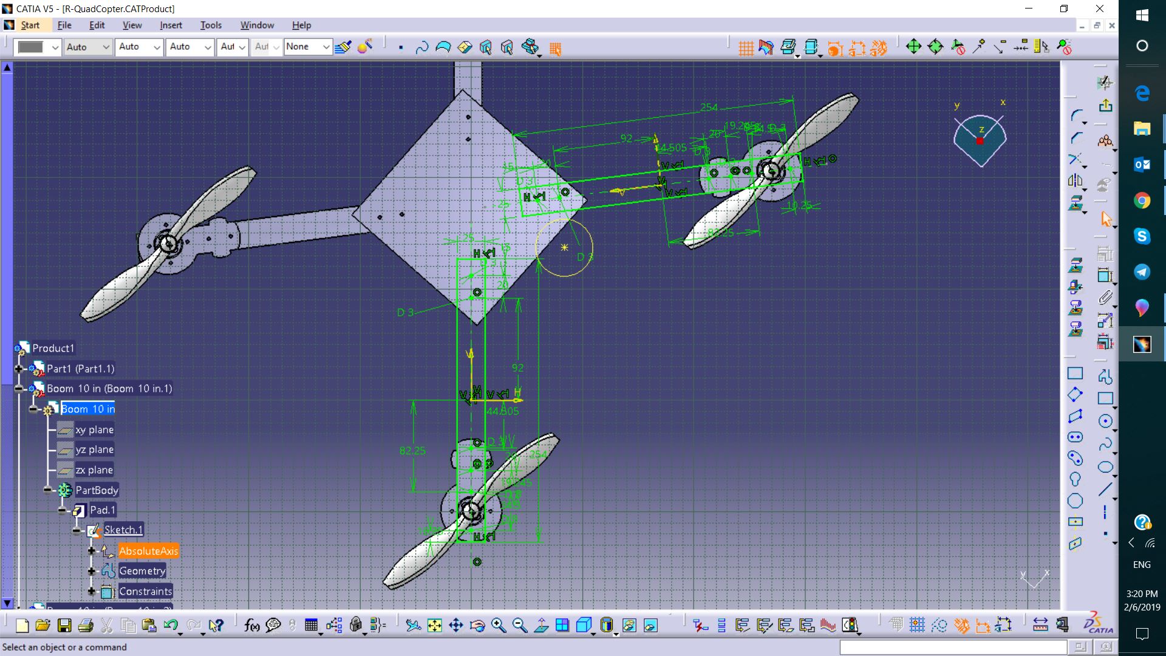The image size is (1166, 656).
Task: Open Google Chrome from the taskbar
Action: click(x=1142, y=200)
